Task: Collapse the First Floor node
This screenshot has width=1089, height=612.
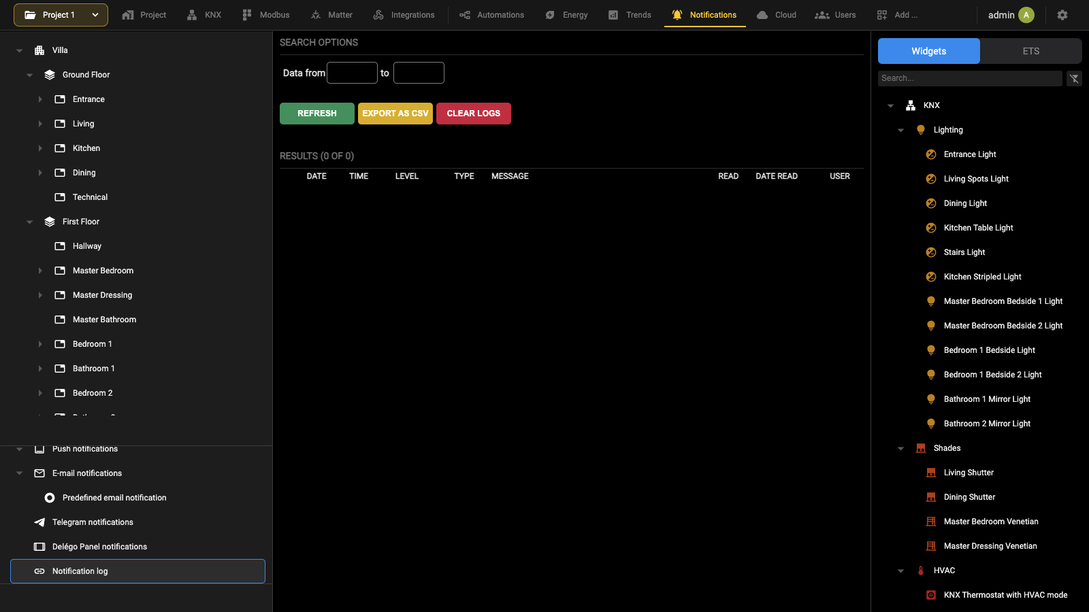Action: click(x=29, y=222)
